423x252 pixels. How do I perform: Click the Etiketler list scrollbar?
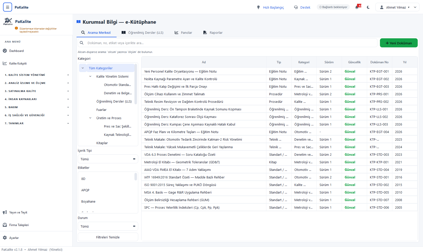click(x=136, y=176)
